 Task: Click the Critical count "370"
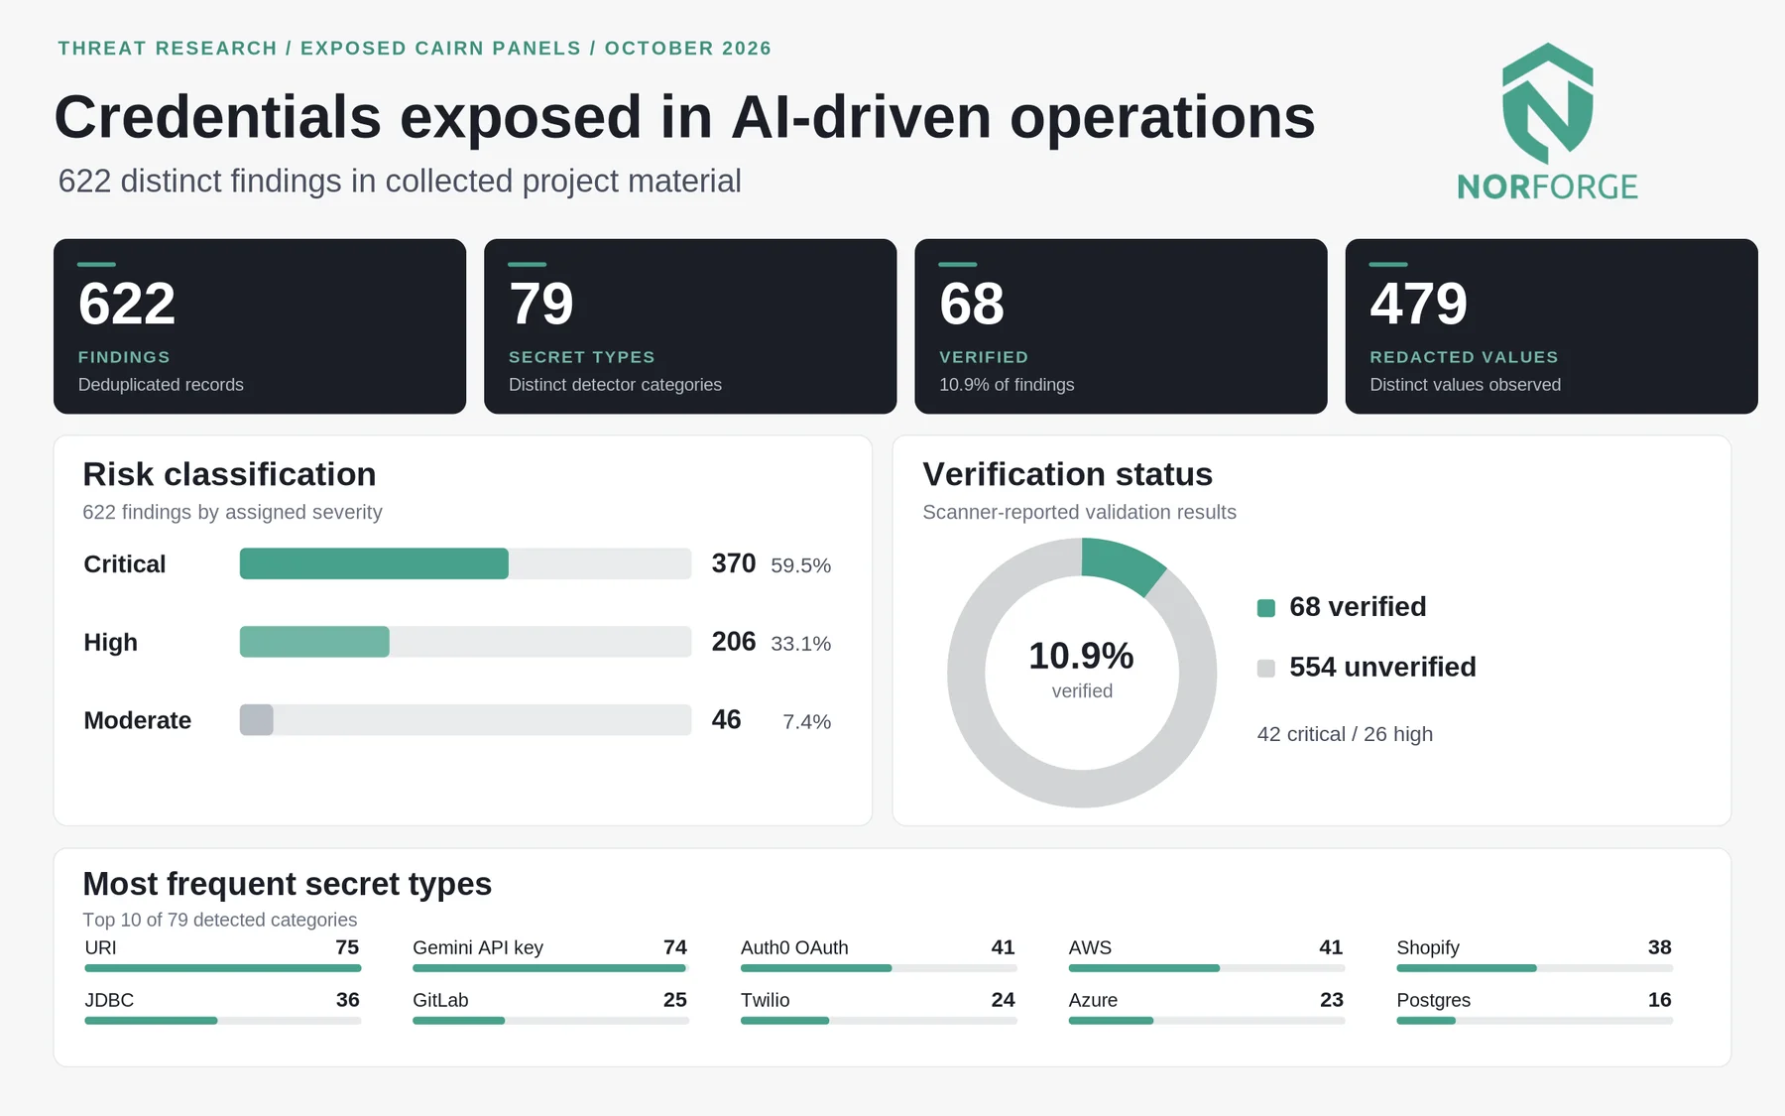point(734,563)
